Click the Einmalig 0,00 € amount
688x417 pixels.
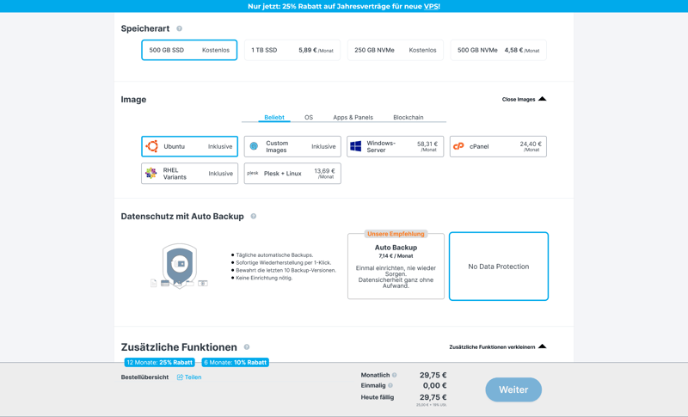[x=435, y=385]
